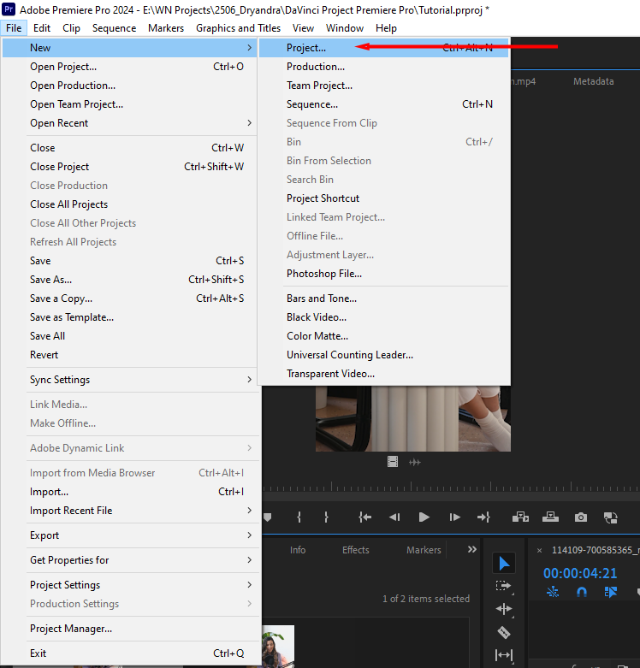Select the Razor tool

tap(504, 633)
